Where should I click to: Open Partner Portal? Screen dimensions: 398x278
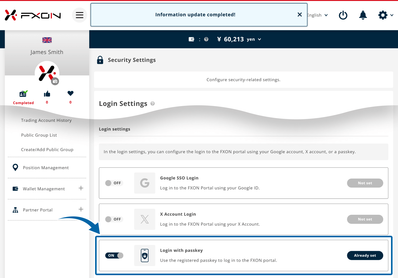38,210
